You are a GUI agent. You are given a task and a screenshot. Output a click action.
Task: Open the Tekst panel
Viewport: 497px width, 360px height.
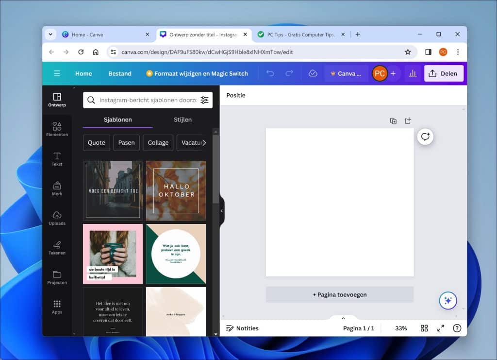point(57,159)
